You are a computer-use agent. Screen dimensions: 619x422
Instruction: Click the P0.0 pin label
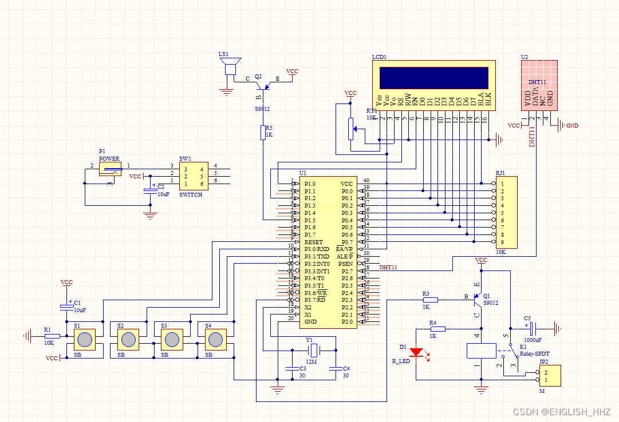click(x=348, y=192)
